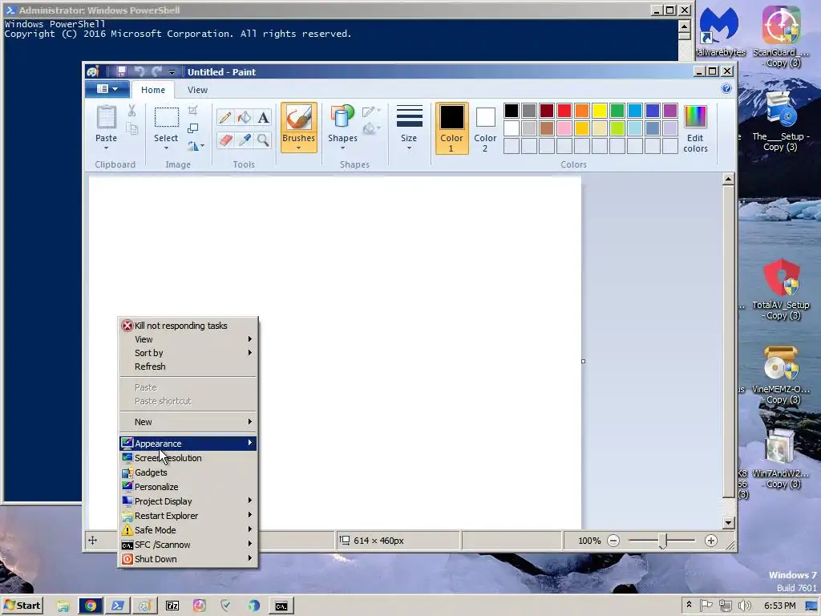Open the Malwarebytes desktop shortcut

pos(721,31)
